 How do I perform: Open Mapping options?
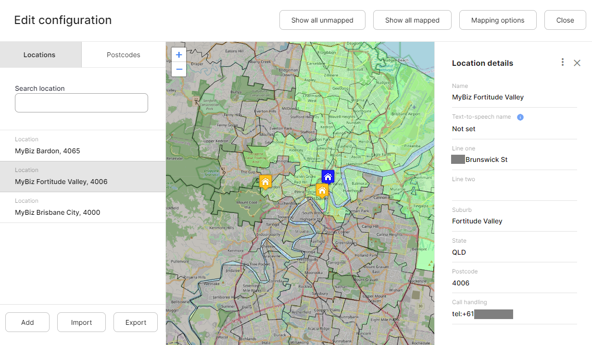498,20
